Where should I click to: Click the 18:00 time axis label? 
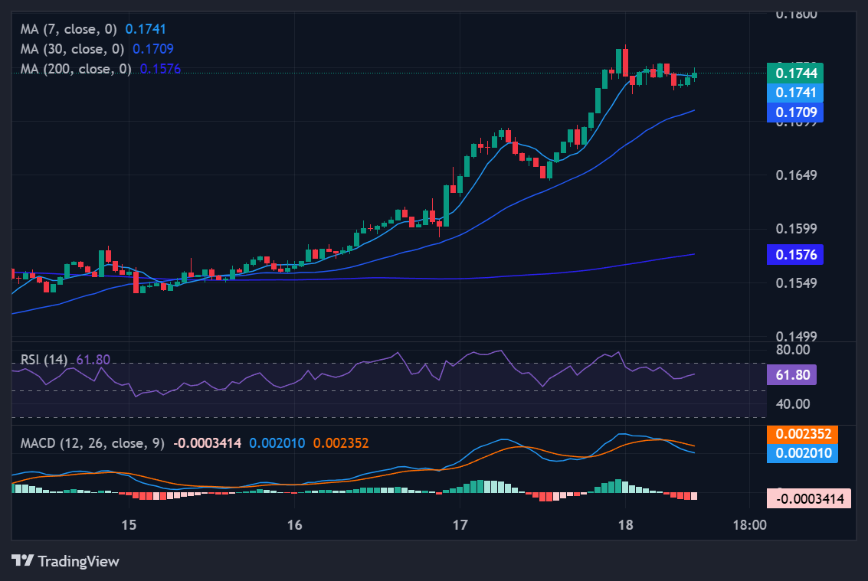click(748, 525)
